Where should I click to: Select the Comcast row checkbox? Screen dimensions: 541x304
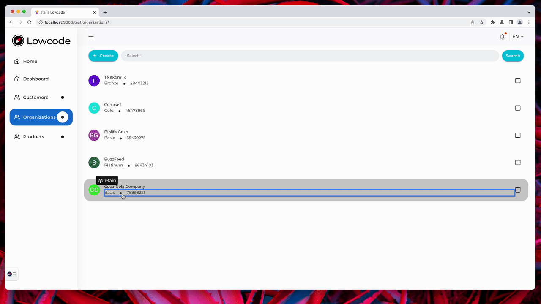pyautogui.click(x=518, y=108)
